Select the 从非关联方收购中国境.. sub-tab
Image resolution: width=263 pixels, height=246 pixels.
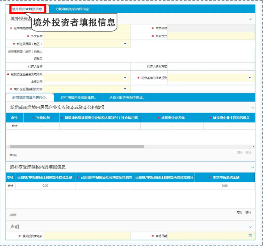(127, 98)
